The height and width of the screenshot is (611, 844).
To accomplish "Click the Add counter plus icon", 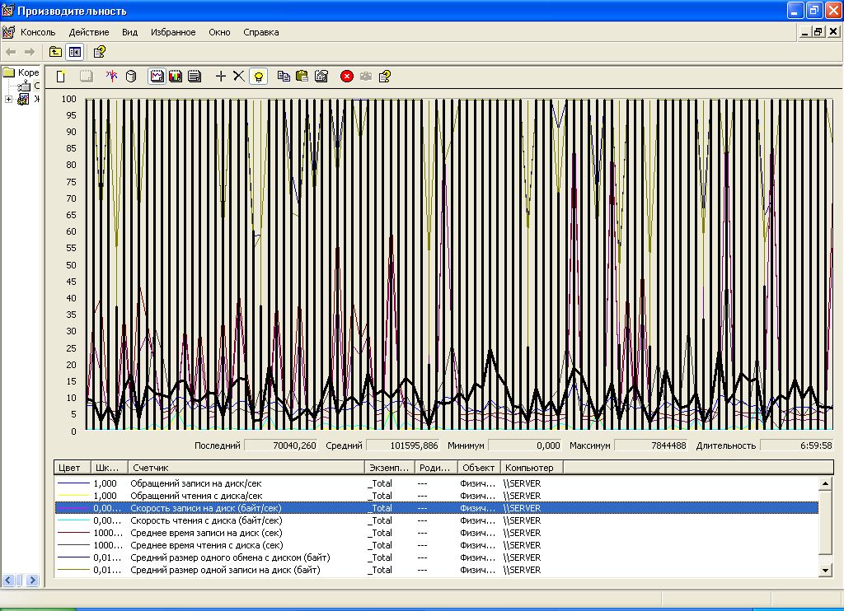I will click(x=220, y=76).
